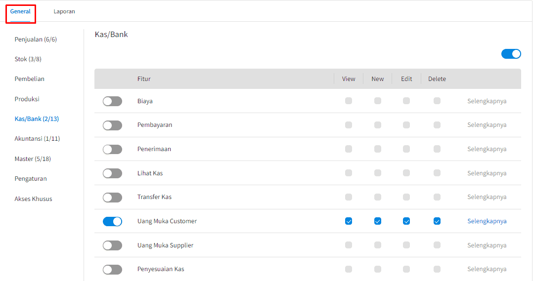Open Stok (3/8) sidebar section
This screenshot has width=533, height=281.
tap(28, 59)
